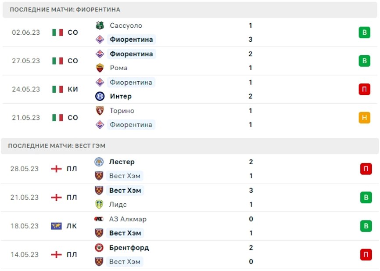
Task: Click the Leicester (Лестер) club crest
Action: tap(99, 162)
